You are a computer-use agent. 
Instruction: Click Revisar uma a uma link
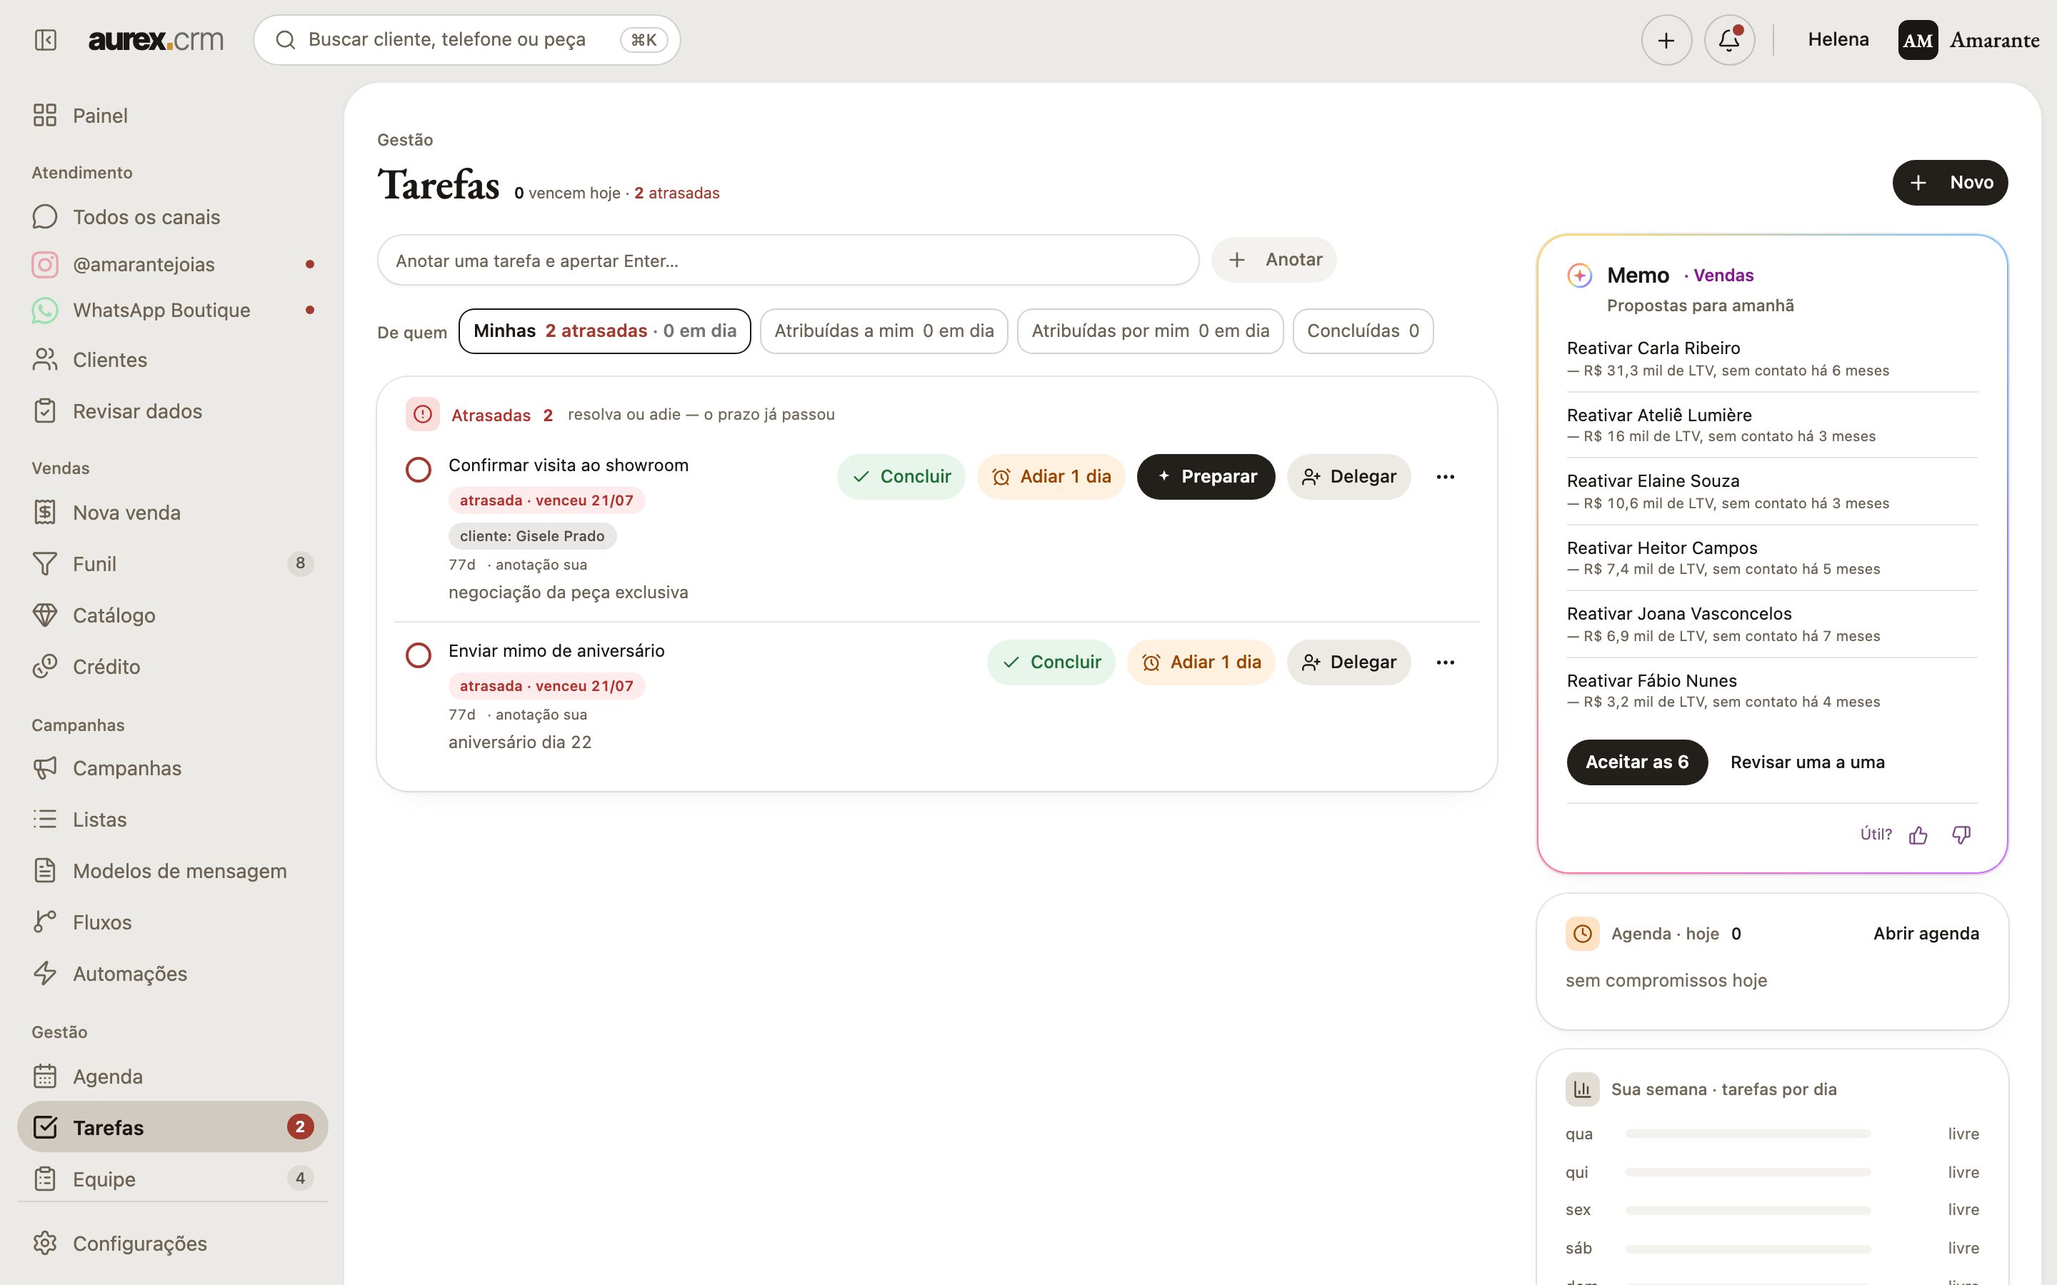pyautogui.click(x=1807, y=762)
